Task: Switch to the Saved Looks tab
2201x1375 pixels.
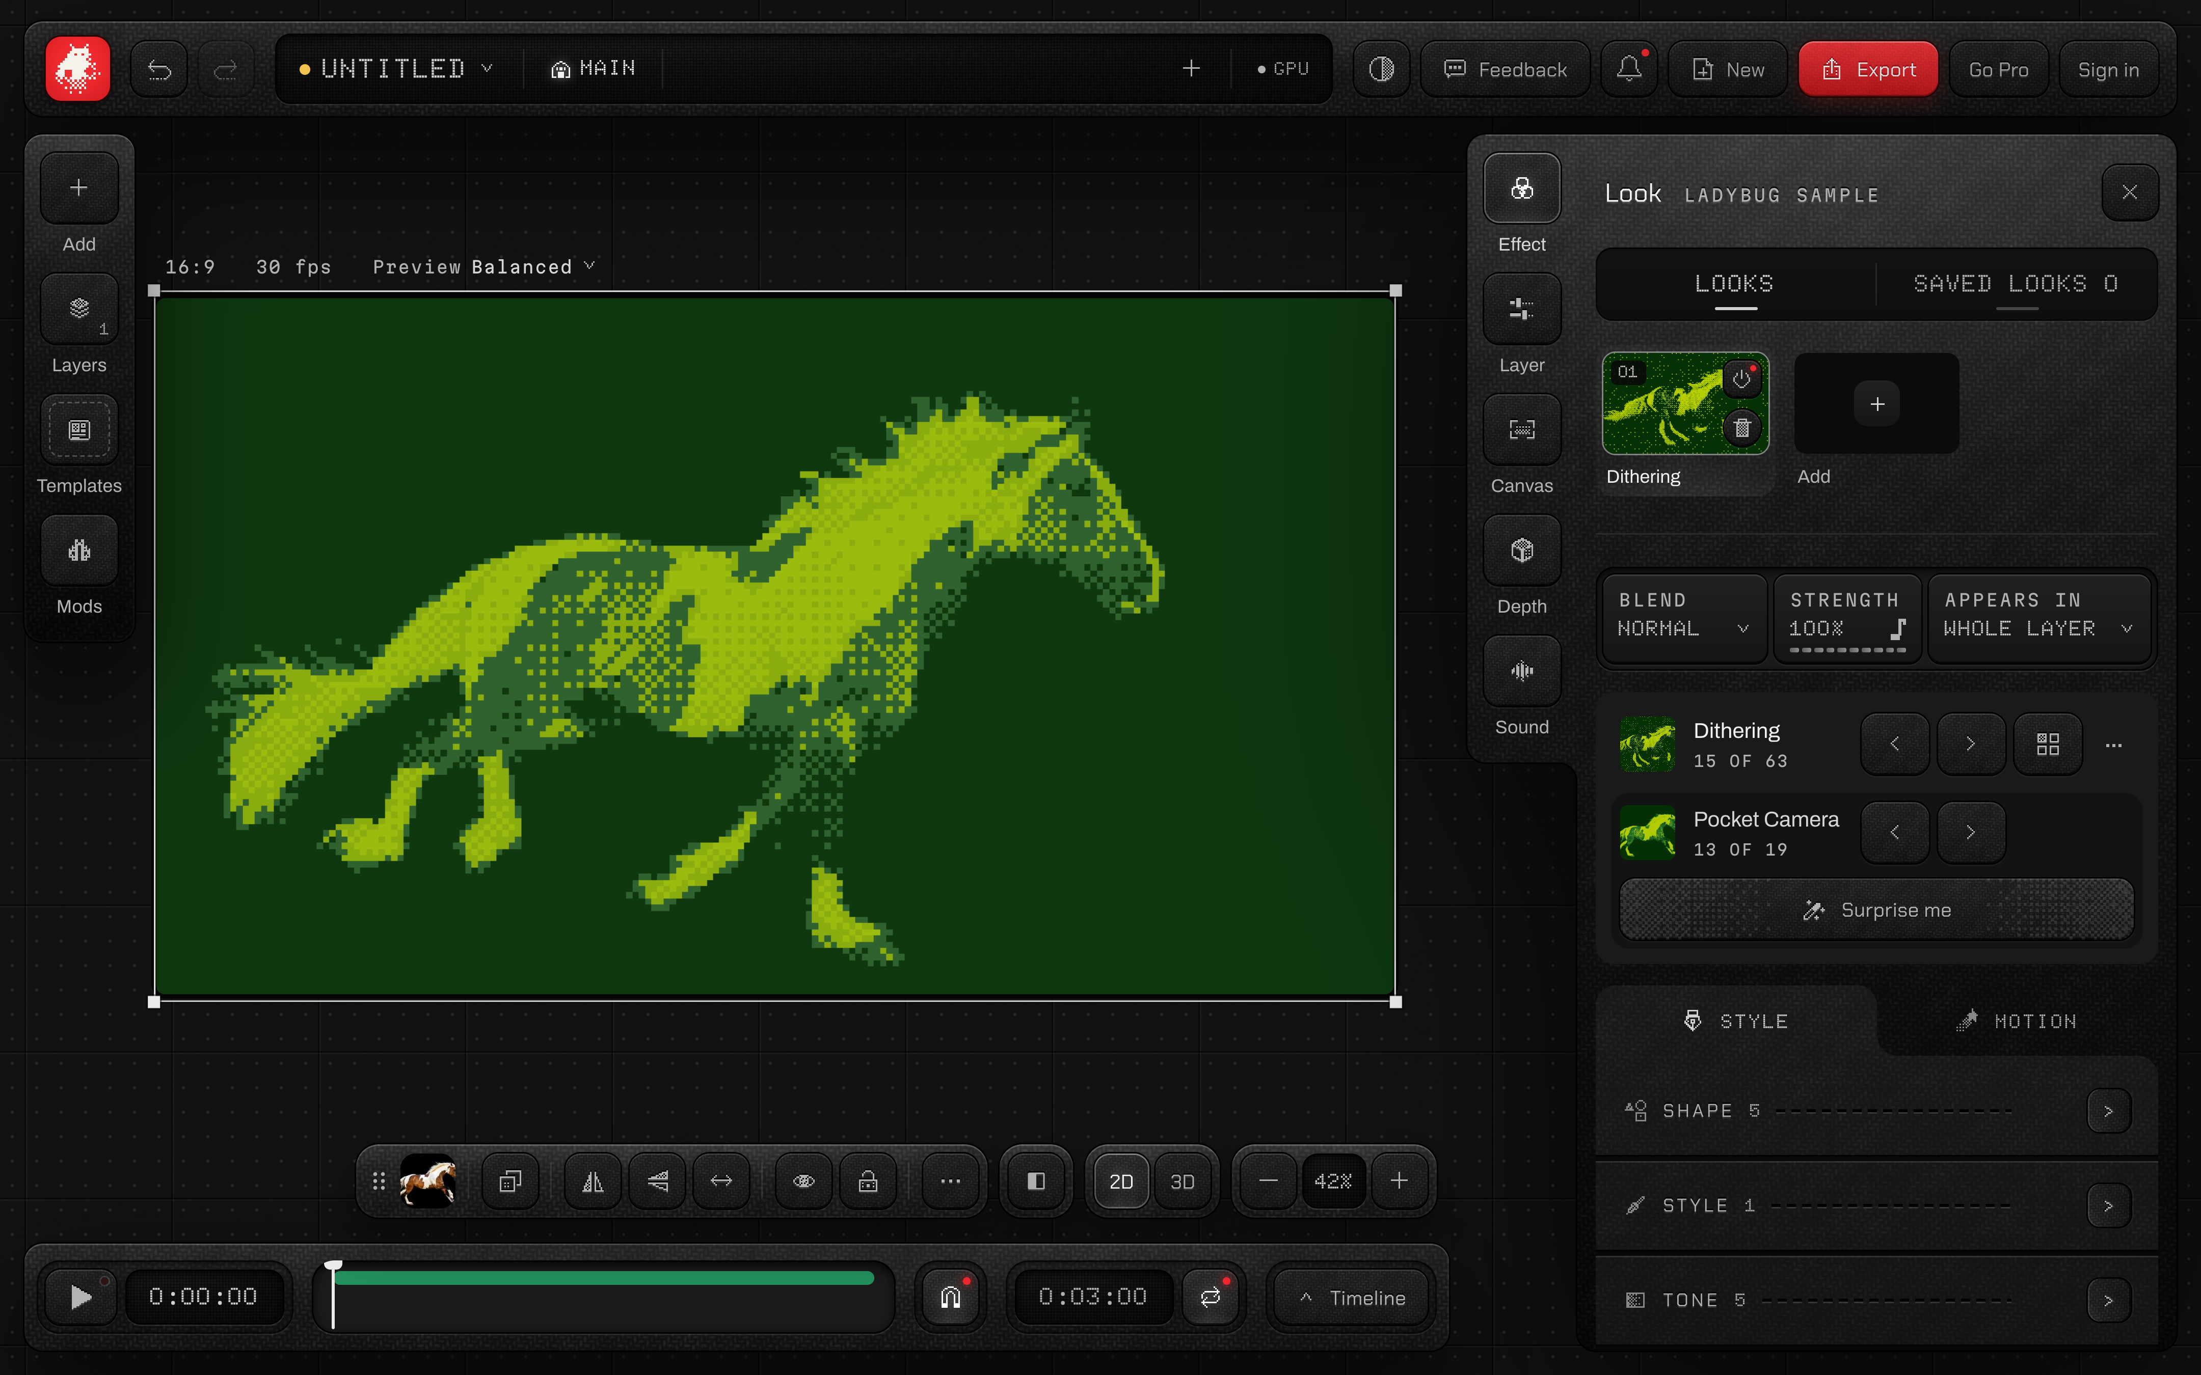Action: [2017, 284]
